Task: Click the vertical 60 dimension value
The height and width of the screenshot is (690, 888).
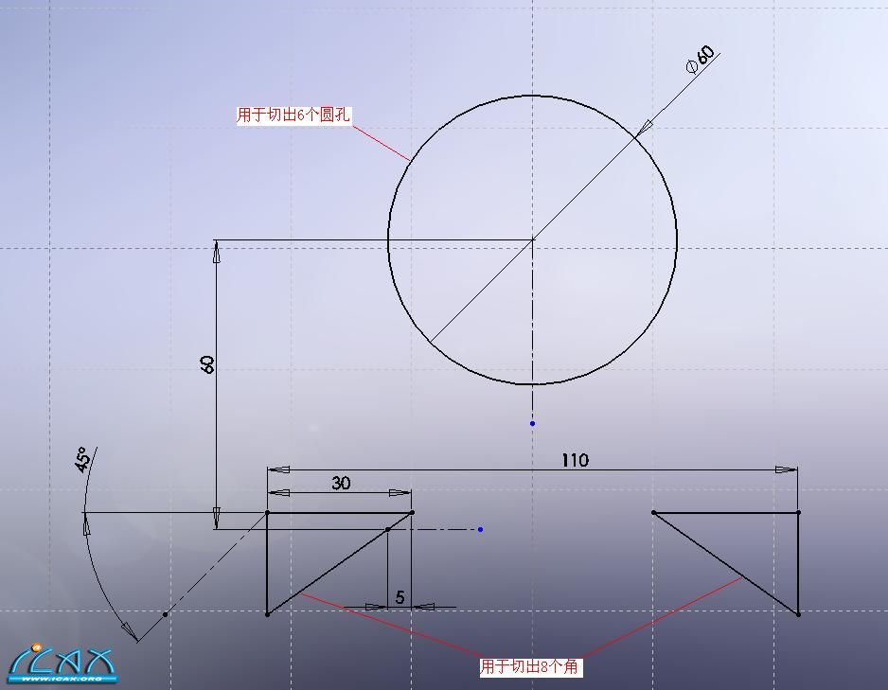Action: pos(207,364)
